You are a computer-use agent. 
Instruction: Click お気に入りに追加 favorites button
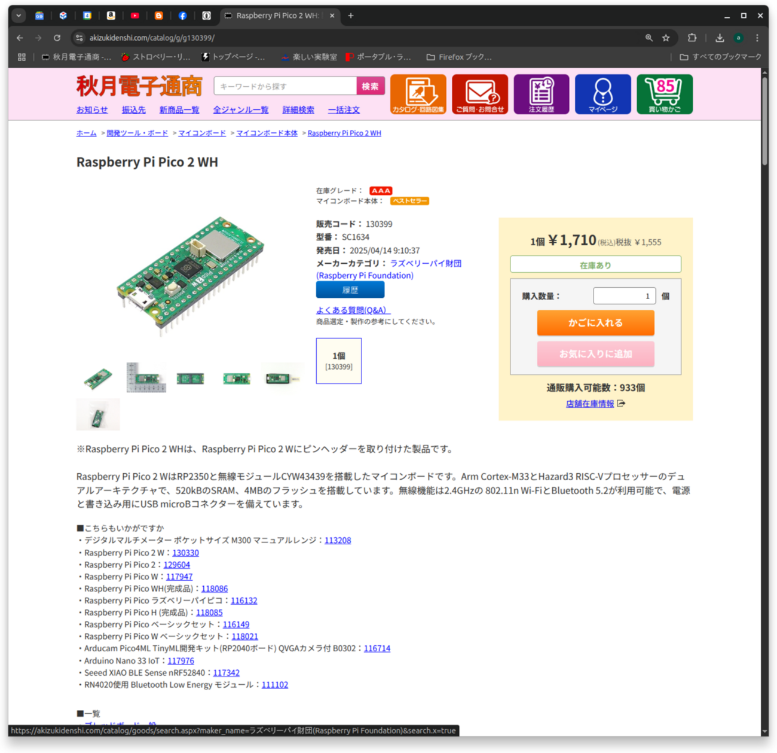pos(595,353)
